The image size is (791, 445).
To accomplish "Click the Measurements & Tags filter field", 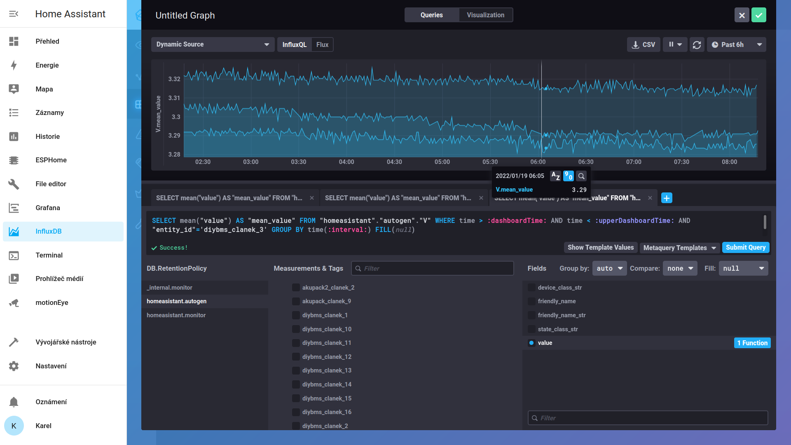I will [x=433, y=268].
